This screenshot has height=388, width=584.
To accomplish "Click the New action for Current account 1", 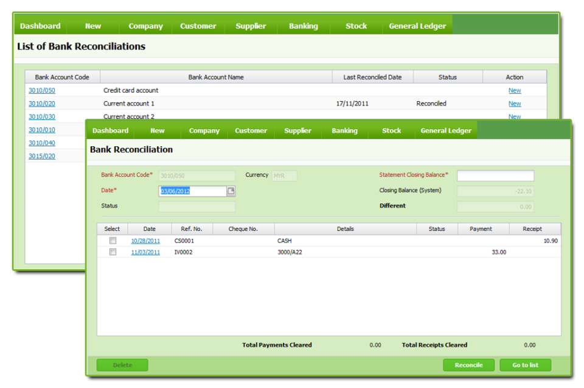I will point(515,103).
